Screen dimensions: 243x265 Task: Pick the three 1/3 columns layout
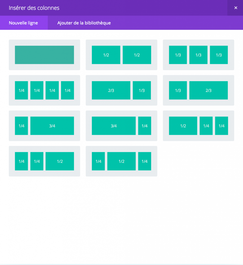[198, 55]
